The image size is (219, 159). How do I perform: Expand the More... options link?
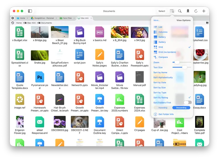click(157, 20)
